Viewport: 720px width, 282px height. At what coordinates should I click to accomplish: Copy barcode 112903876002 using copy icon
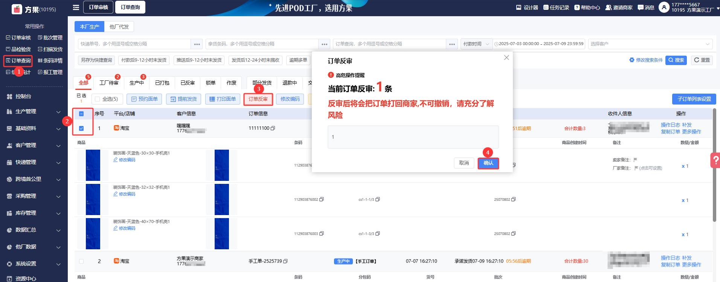pos(322,200)
